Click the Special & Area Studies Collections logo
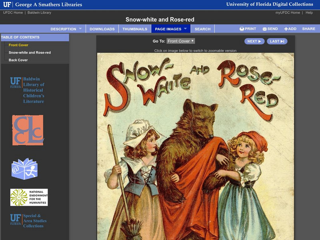The height and width of the screenshot is (240, 320). (x=28, y=220)
